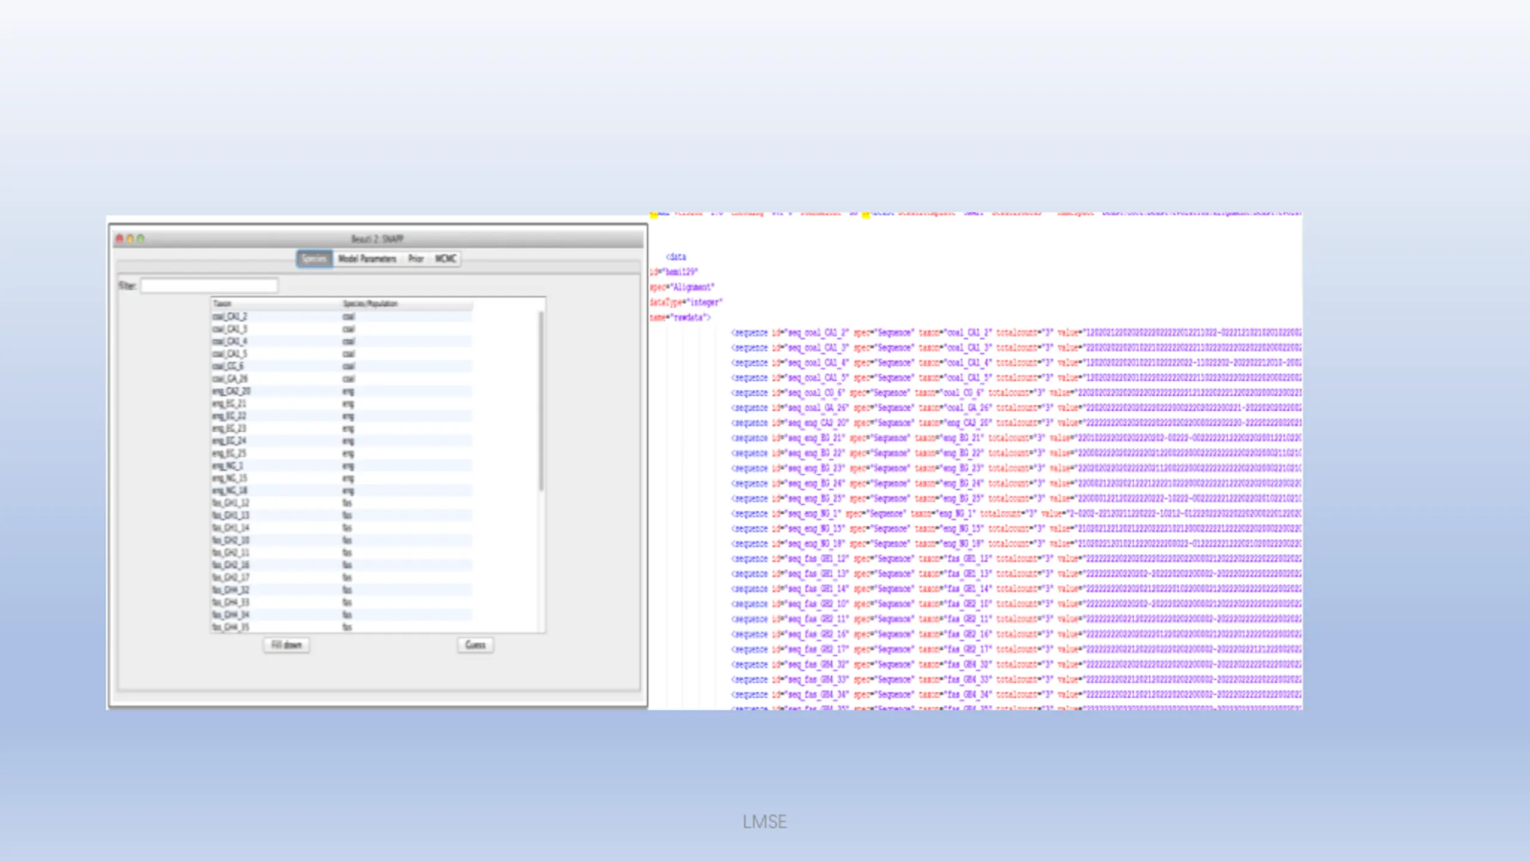Edit species cell 'fas' in row ending 12
Screen dimensions: 1530x861
pos(407,503)
